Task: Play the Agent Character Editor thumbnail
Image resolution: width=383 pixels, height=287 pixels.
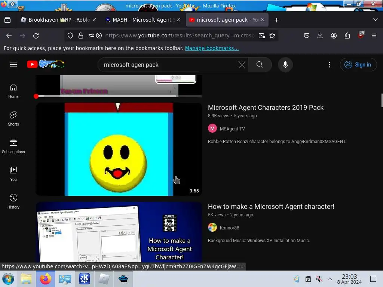Action: pos(119,232)
